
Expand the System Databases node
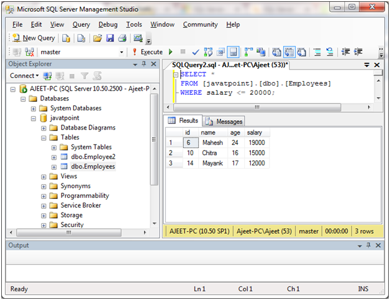(34, 108)
